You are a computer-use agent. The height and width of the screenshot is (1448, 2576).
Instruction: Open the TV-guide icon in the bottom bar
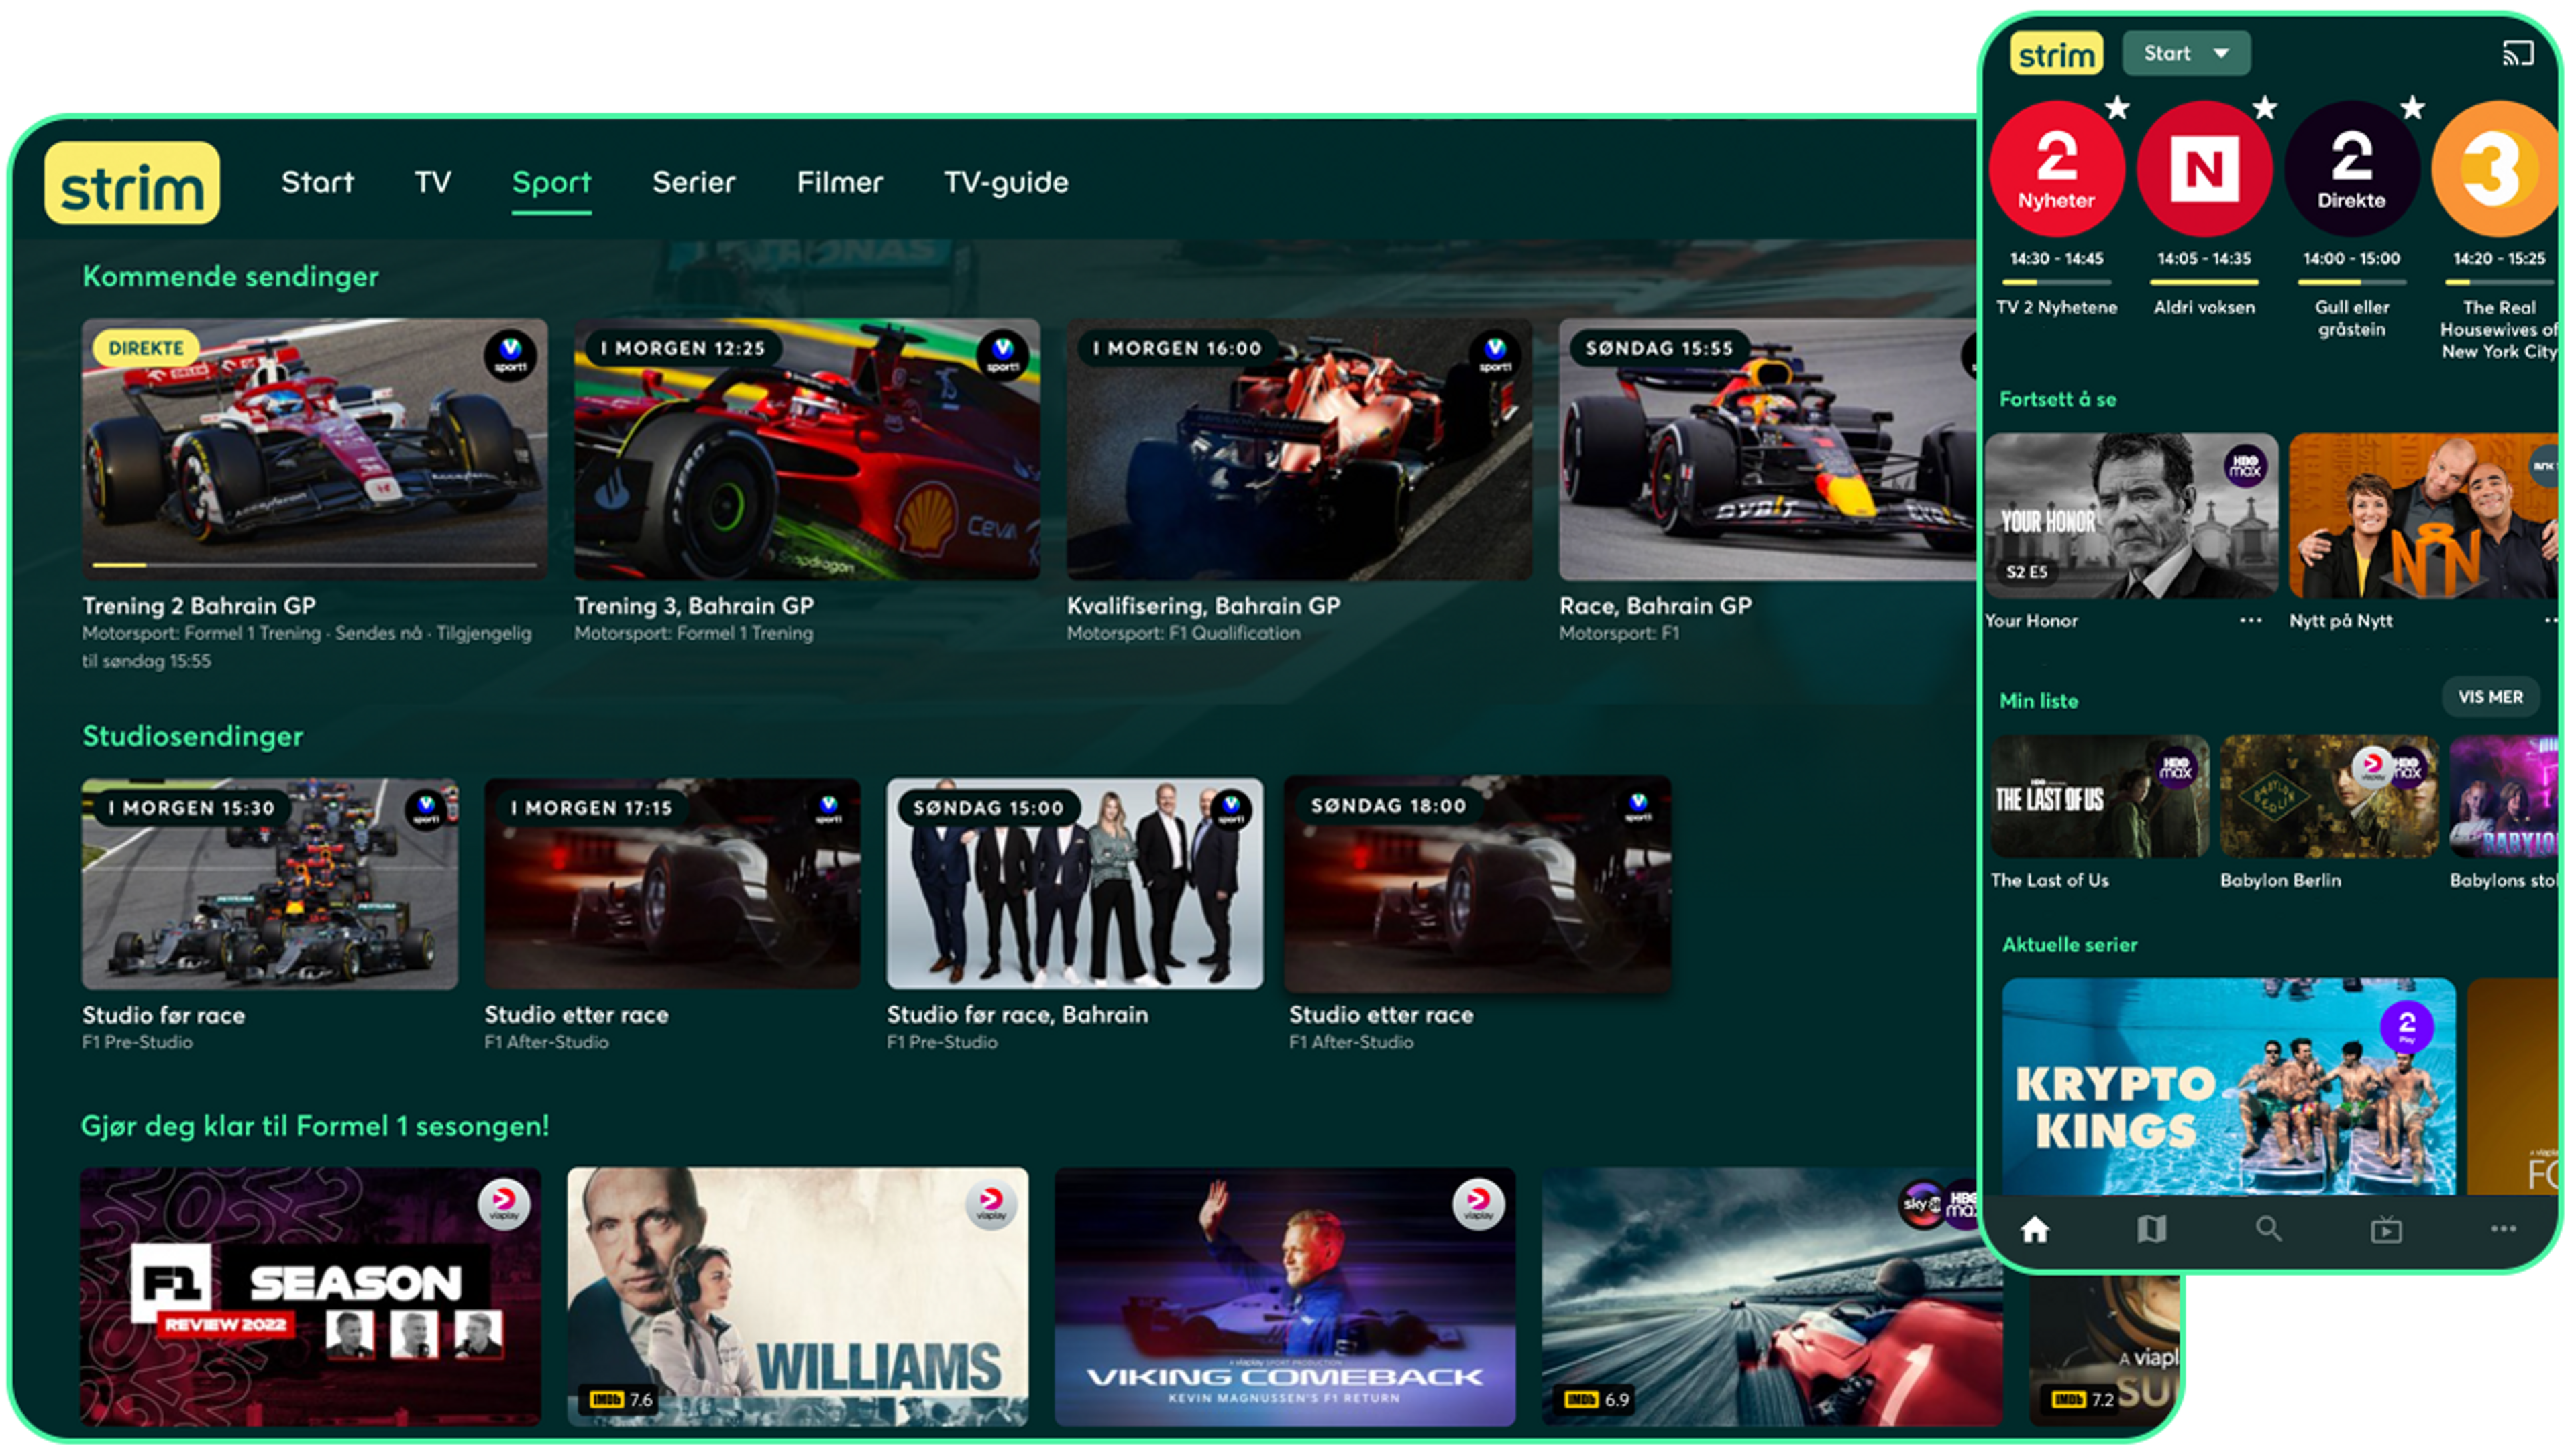coord(2151,1229)
